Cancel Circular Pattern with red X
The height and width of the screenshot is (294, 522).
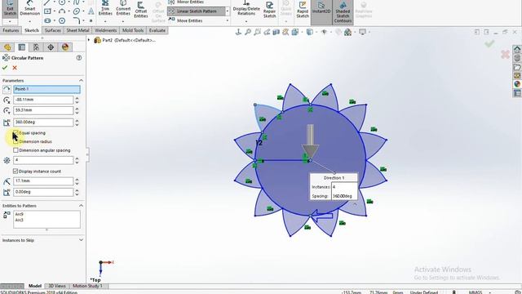tap(15, 68)
